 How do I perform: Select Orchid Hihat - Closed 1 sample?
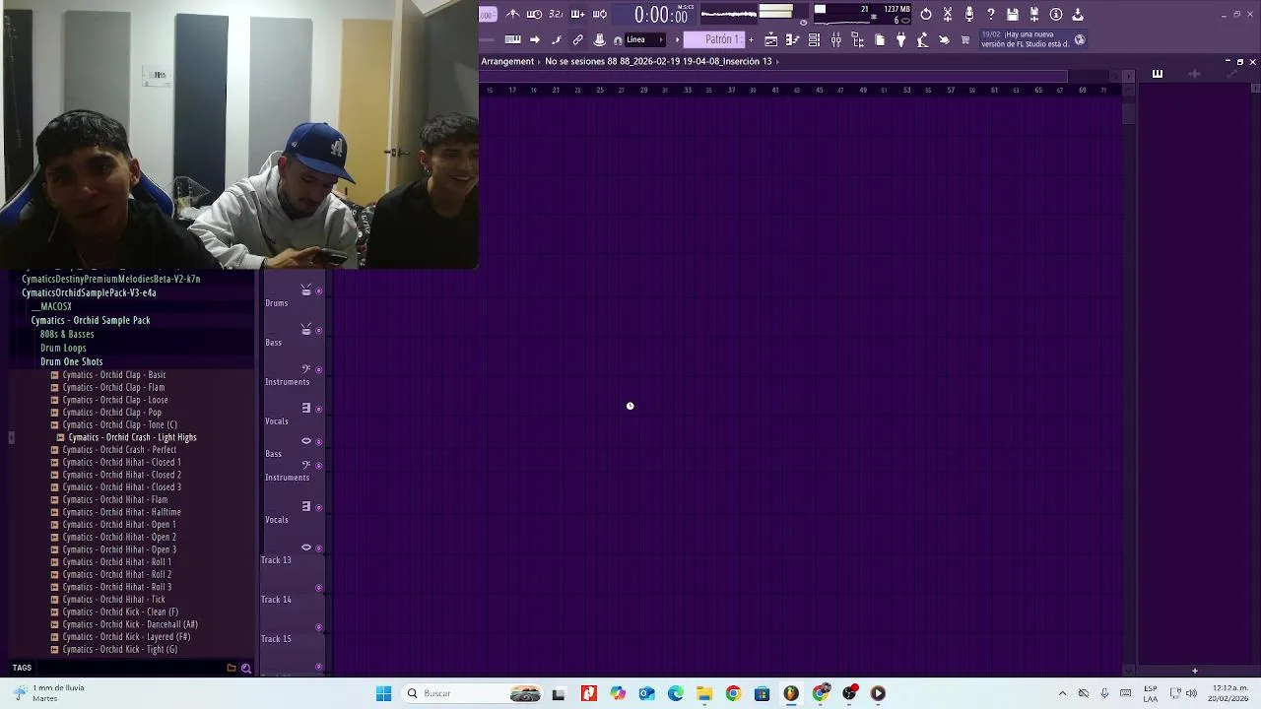(x=121, y=462)
